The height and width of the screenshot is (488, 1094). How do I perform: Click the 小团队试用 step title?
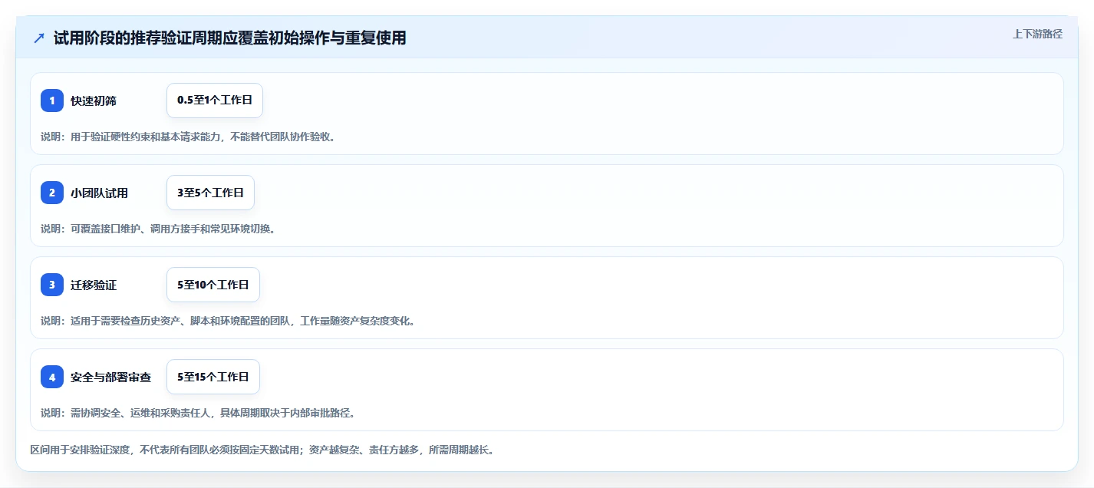[99, 193]
